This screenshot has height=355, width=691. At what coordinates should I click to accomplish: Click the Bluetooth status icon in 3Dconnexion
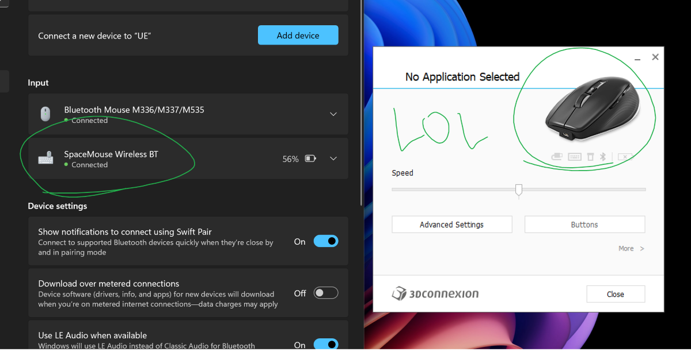[603, 156]
